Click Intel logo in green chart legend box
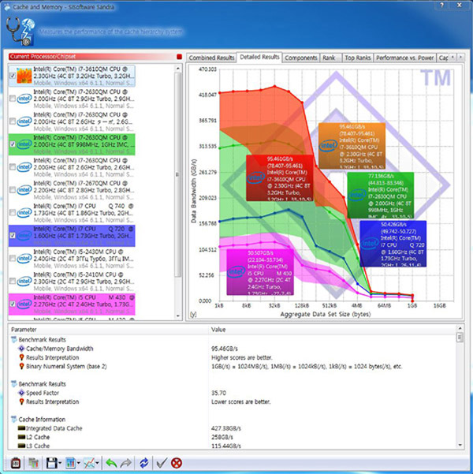473x474 pixels. 357,195
